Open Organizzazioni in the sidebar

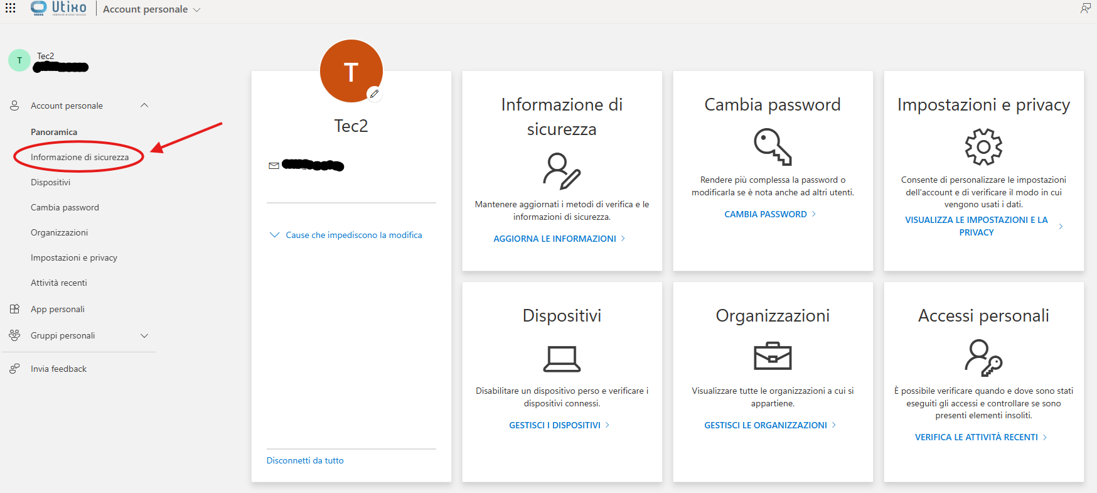[59, 232]
